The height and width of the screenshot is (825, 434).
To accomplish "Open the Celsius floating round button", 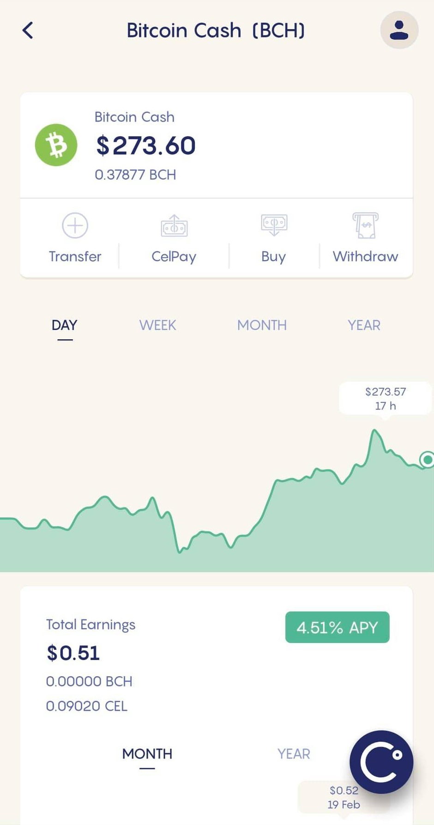I will point(381,762).
